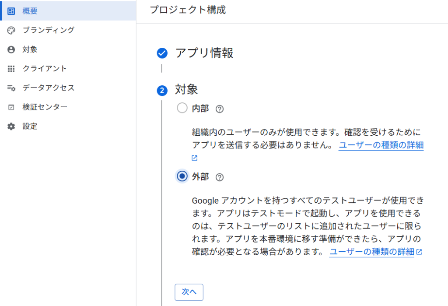Click the クライアント grid icon
448x306 pixels.
(x=11, y=69)
